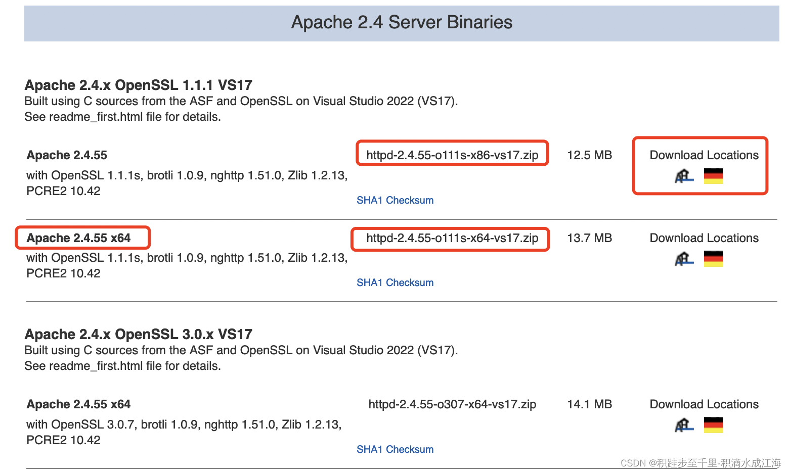Image resolution: width=789 pixels, height=473 pixels.
Task: Click the Apache 2.4 Server Binaries header
Action: click(402, 23)
